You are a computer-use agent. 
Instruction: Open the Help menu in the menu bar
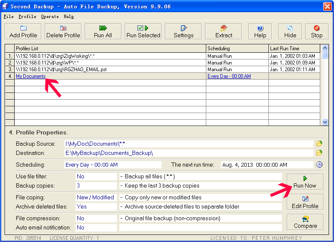(68, 16)
